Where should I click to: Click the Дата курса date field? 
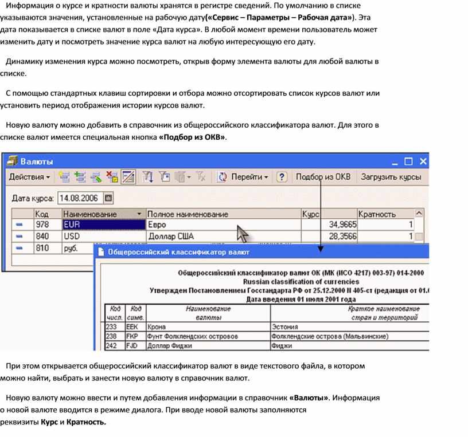(80, 198)
